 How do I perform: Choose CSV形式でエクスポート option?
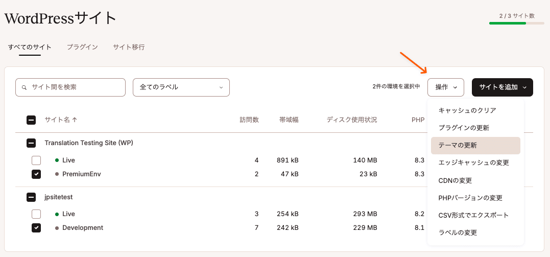point(475,215)
